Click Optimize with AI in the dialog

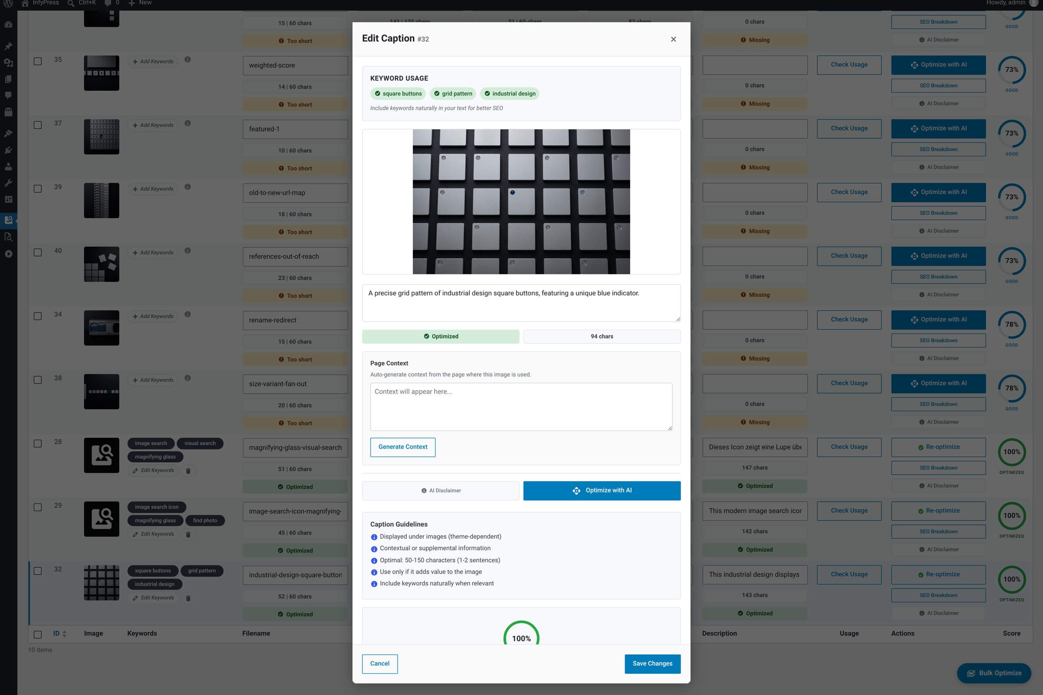(x=602, y=490)
